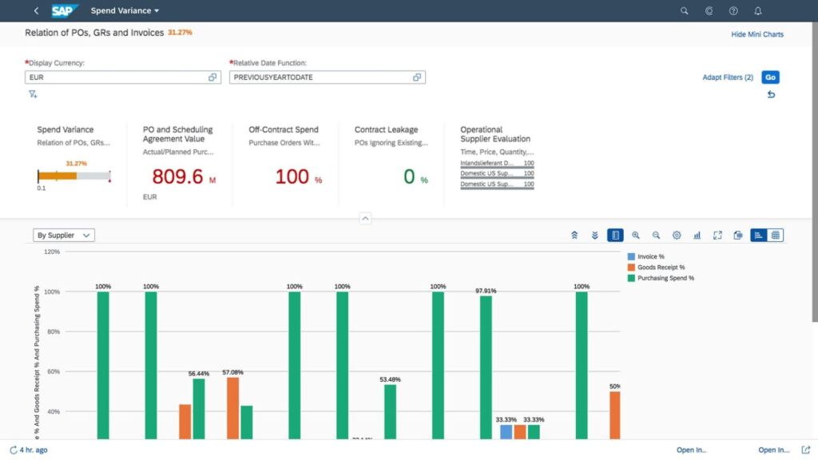Click the search icon in header
Screen dimensions: 818x460
click(684, 11)
